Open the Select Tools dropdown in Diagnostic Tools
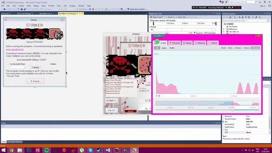The width and height of the screenshot is (272, 153). (x=156, y=17)
